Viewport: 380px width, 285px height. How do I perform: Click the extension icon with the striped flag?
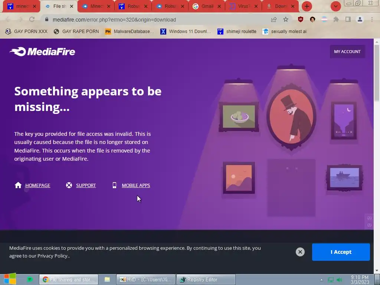[x=324, y=19]
